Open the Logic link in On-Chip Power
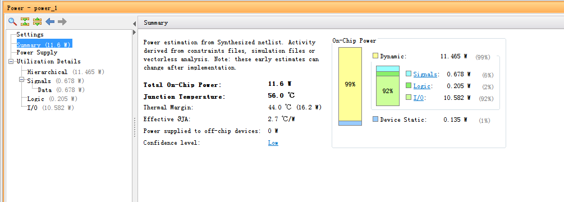The width and height of the screenshot is (564, 202). 421,86
